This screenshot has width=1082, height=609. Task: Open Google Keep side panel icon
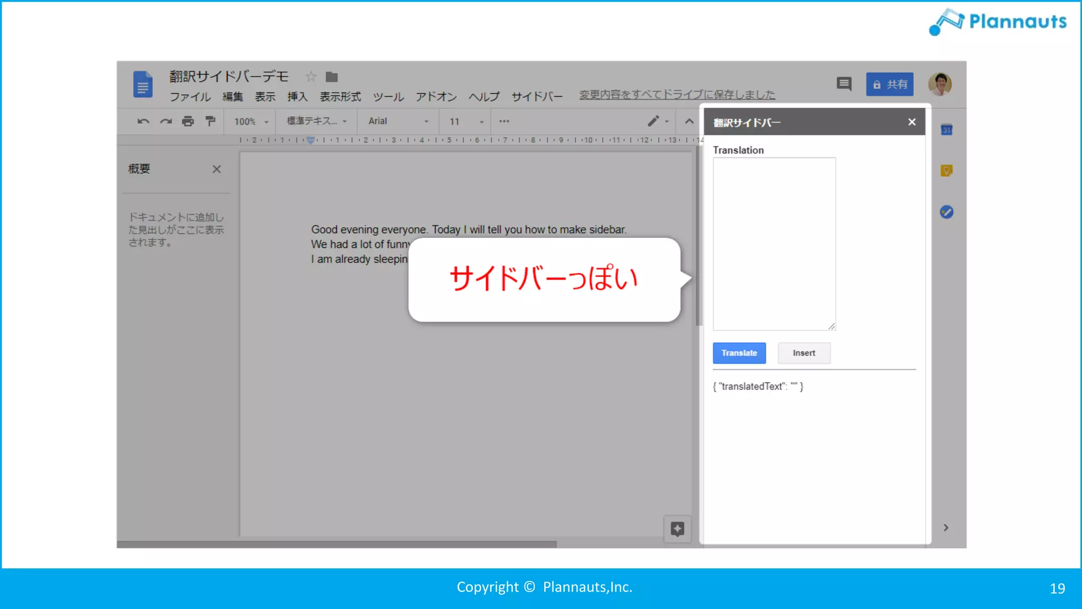pos(946,170)
